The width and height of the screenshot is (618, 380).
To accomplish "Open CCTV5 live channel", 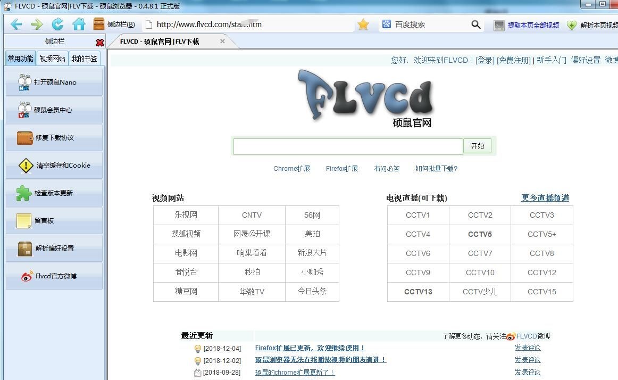I will 480,234.
